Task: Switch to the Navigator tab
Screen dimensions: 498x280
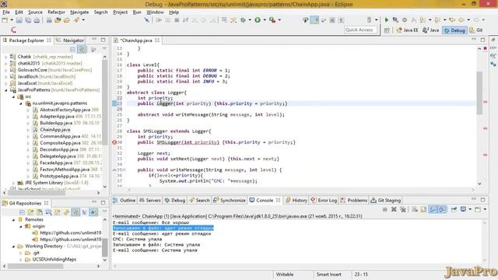Action: [69, 40]
